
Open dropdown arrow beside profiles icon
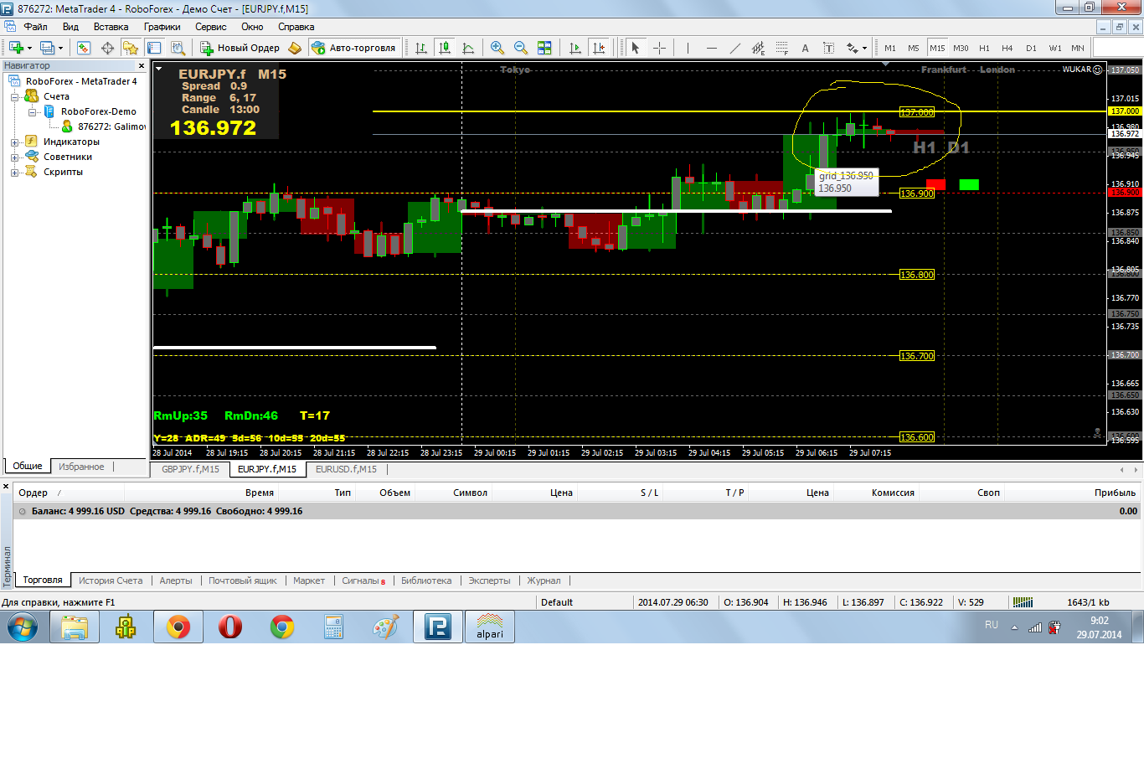coord(61,48)
